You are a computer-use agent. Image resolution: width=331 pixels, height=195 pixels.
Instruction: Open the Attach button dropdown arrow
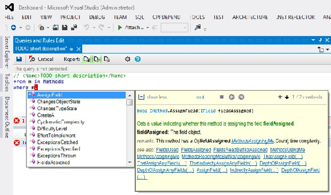pyautogui.click(x=147, y=28)
